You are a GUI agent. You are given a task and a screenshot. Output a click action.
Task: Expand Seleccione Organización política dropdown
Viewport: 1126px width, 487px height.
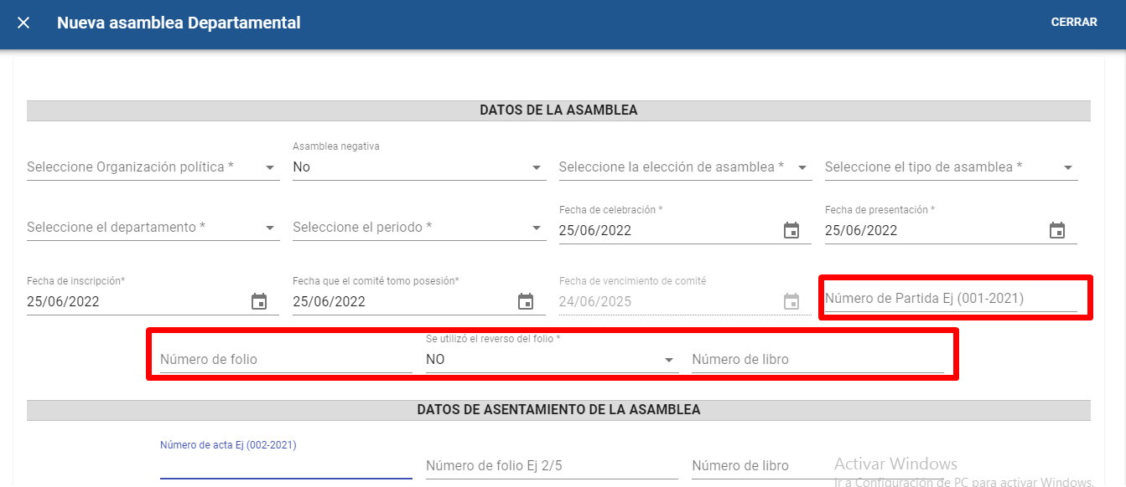click(153, 167)
